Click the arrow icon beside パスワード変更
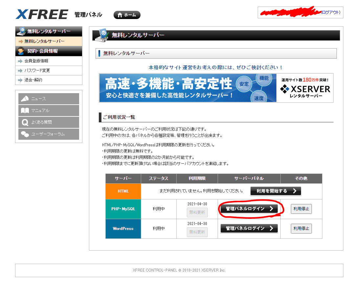 tap(20, 71)
